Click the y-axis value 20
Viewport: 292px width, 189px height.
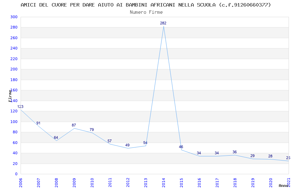pyautogui.click(x=15, y=164)
